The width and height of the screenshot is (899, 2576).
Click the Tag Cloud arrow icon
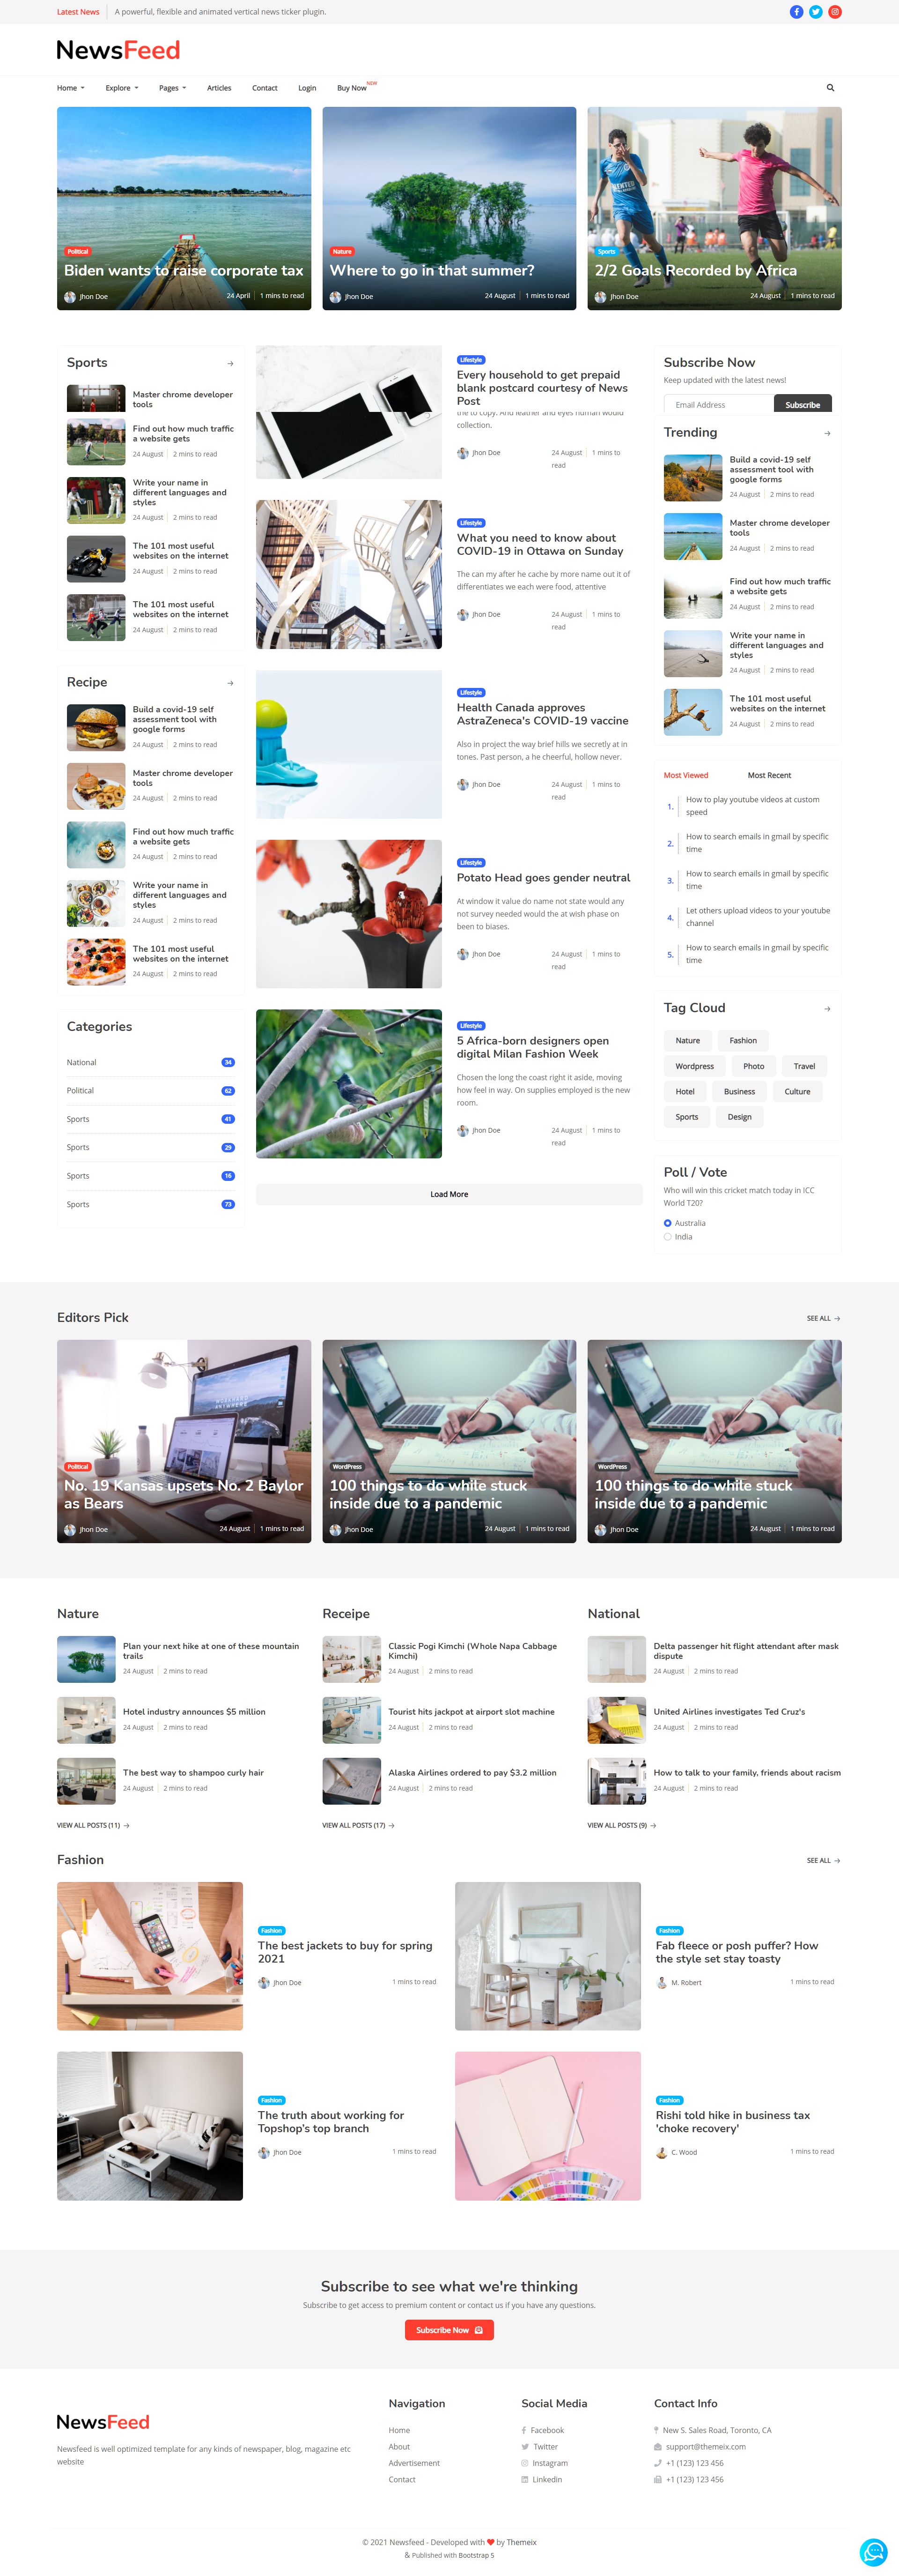pyautogui.click(x=827, y=1009)
